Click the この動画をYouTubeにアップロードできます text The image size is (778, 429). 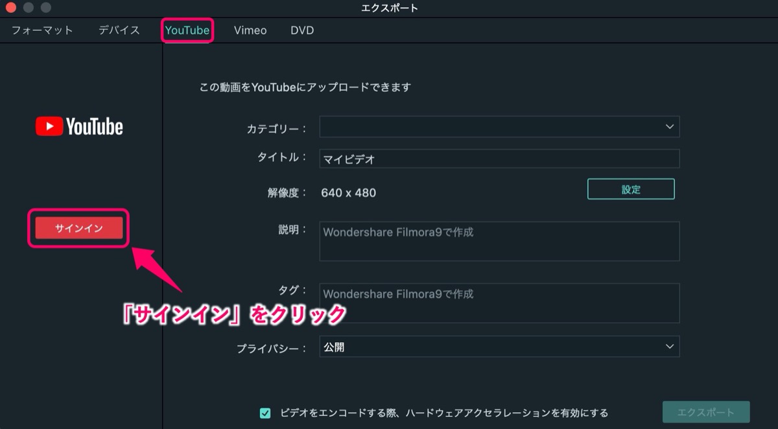[x=305, y=87]
